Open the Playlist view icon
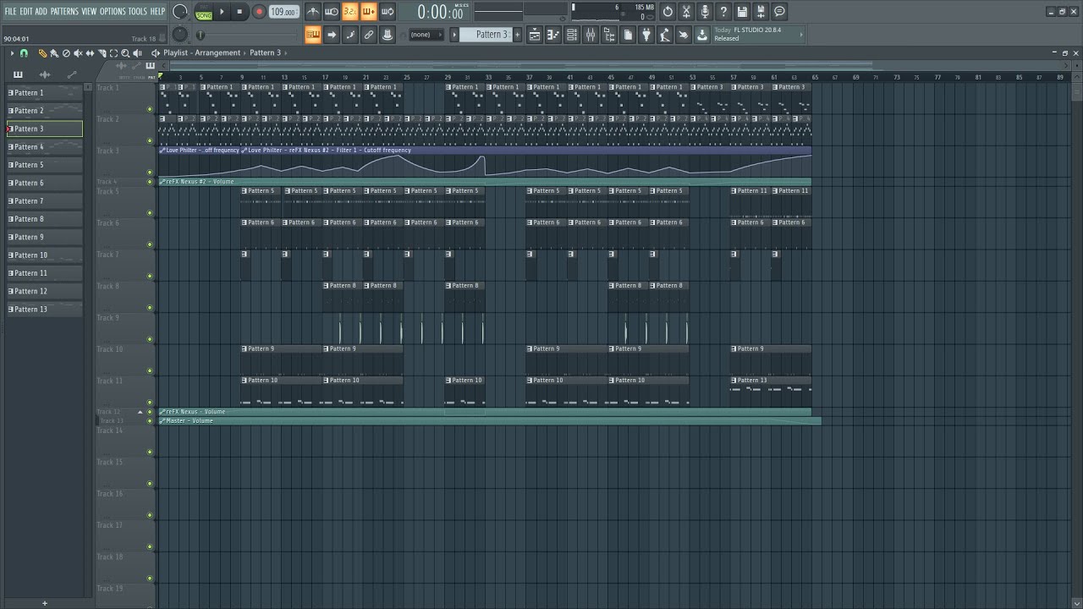1083x609 pixels. (x=535, y=35)
